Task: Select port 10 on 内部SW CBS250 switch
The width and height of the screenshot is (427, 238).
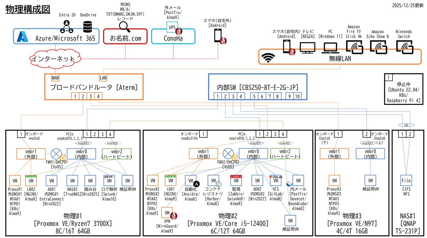Action: pyautogui.click(x=297, y=96)
